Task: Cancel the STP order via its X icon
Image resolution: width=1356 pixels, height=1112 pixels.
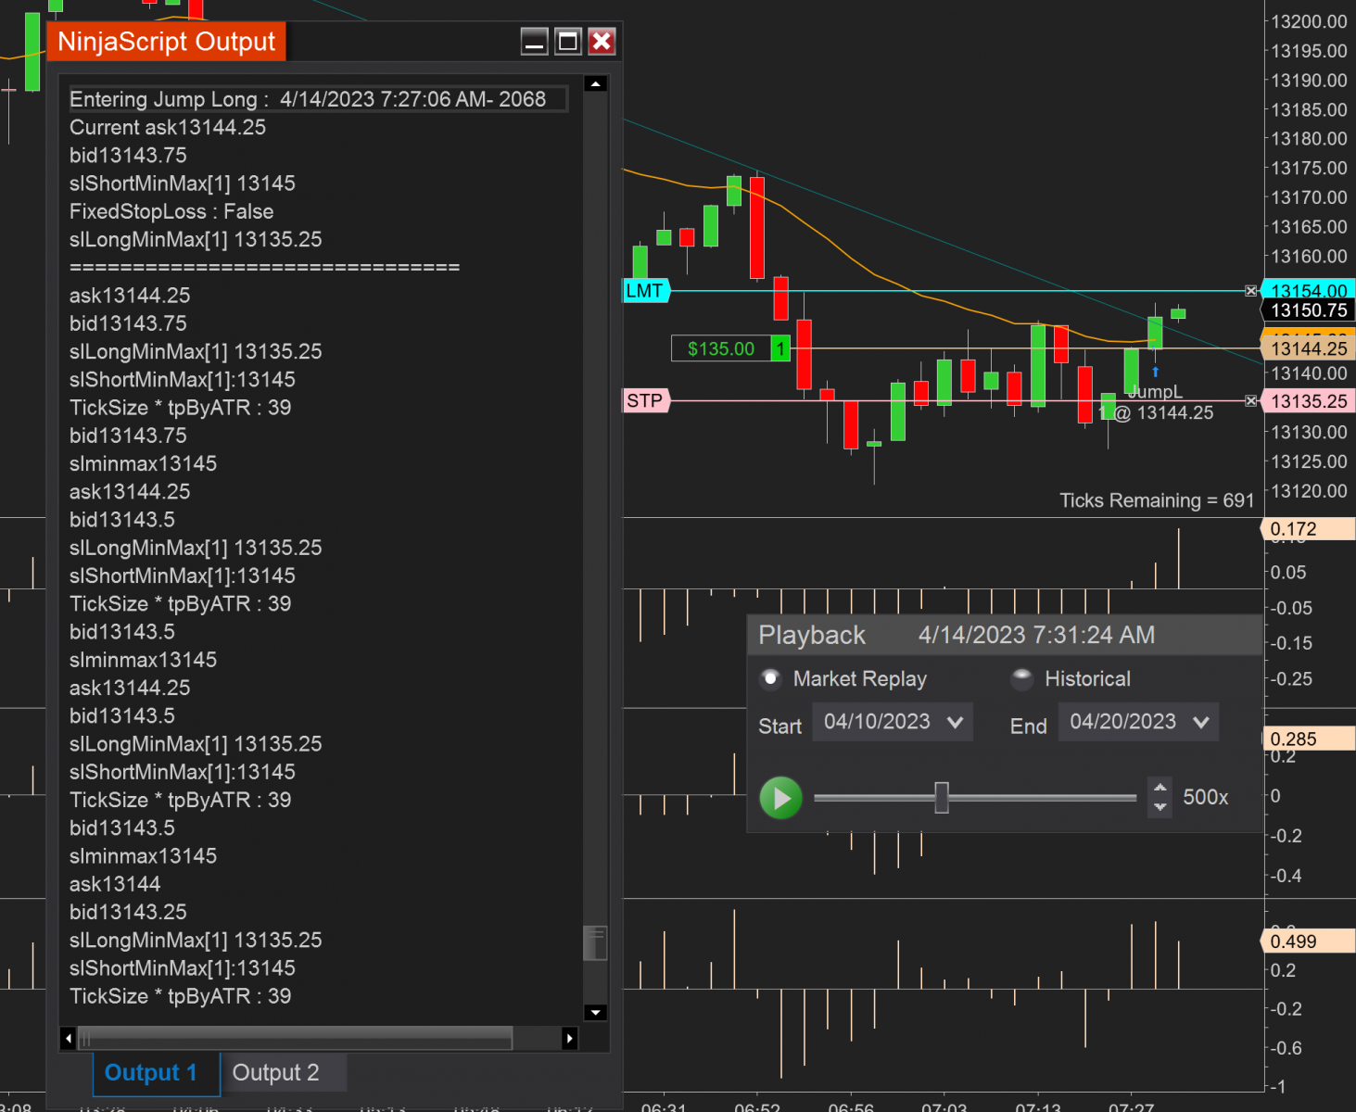Action: [1251, 401]
